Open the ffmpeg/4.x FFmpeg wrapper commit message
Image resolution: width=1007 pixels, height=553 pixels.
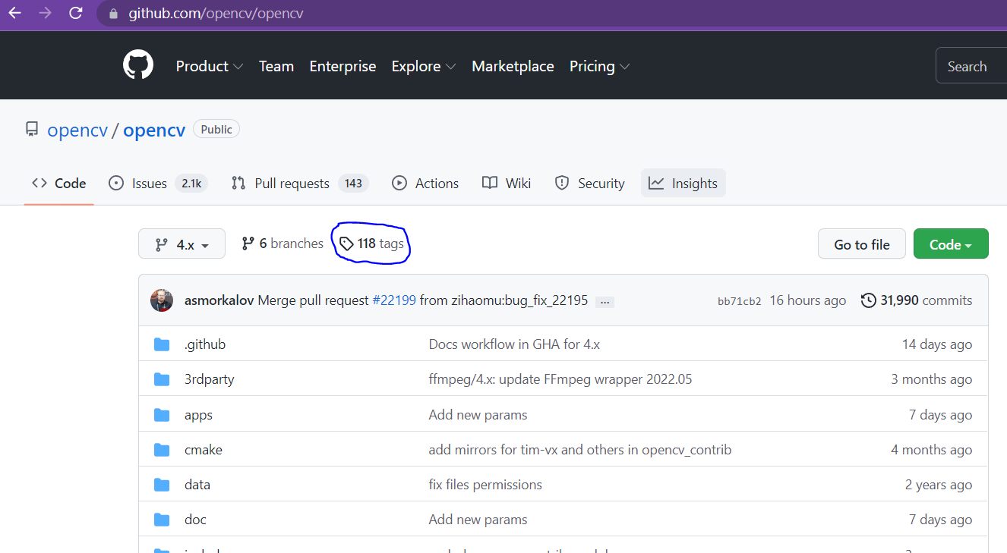coord(560,379)
